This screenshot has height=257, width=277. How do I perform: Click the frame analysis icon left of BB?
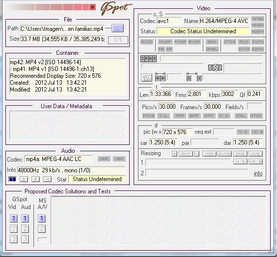(146, 78)
